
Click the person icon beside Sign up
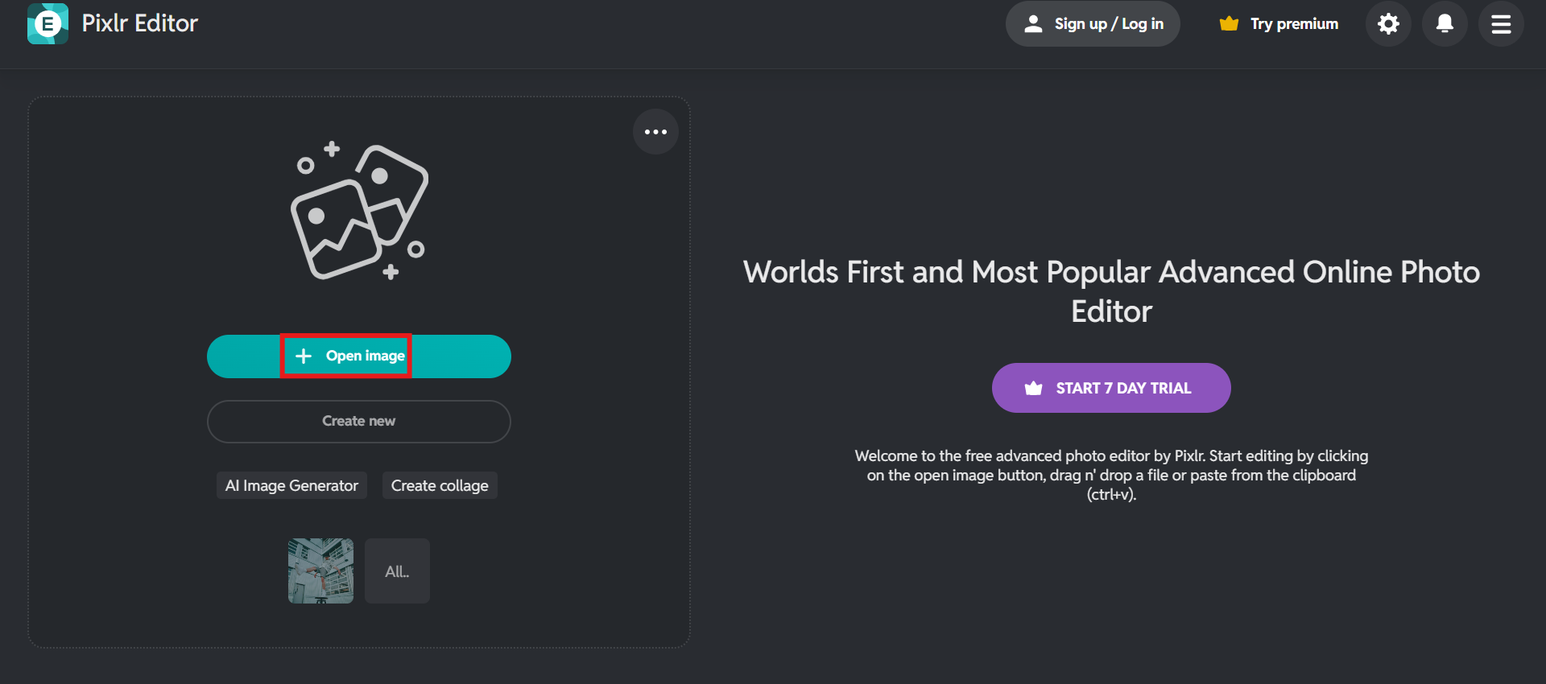click(x=1033, y=24)
